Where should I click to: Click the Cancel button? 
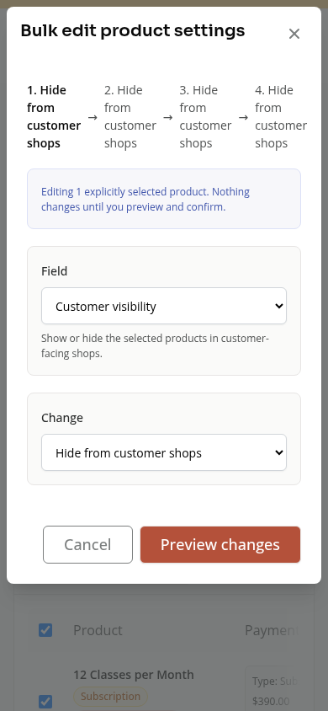[87, 544]
